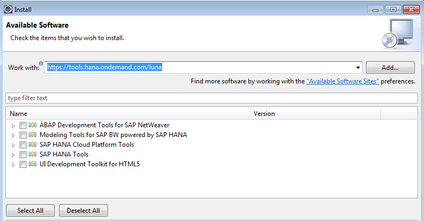
Task: Expand UI Development Toolkit for HTML5 node
Action: (x=13, y=165)
